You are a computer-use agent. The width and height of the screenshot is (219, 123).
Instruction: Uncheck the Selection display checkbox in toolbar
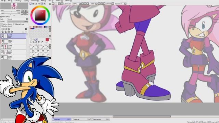tap(65, 4)
